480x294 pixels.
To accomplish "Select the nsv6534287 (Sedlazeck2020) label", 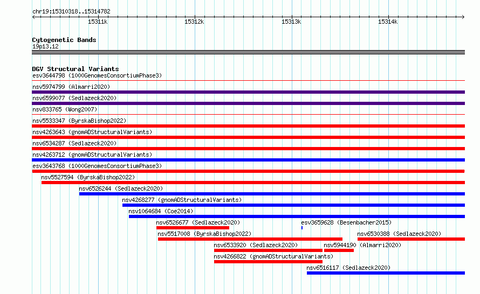I will (74, 143).
